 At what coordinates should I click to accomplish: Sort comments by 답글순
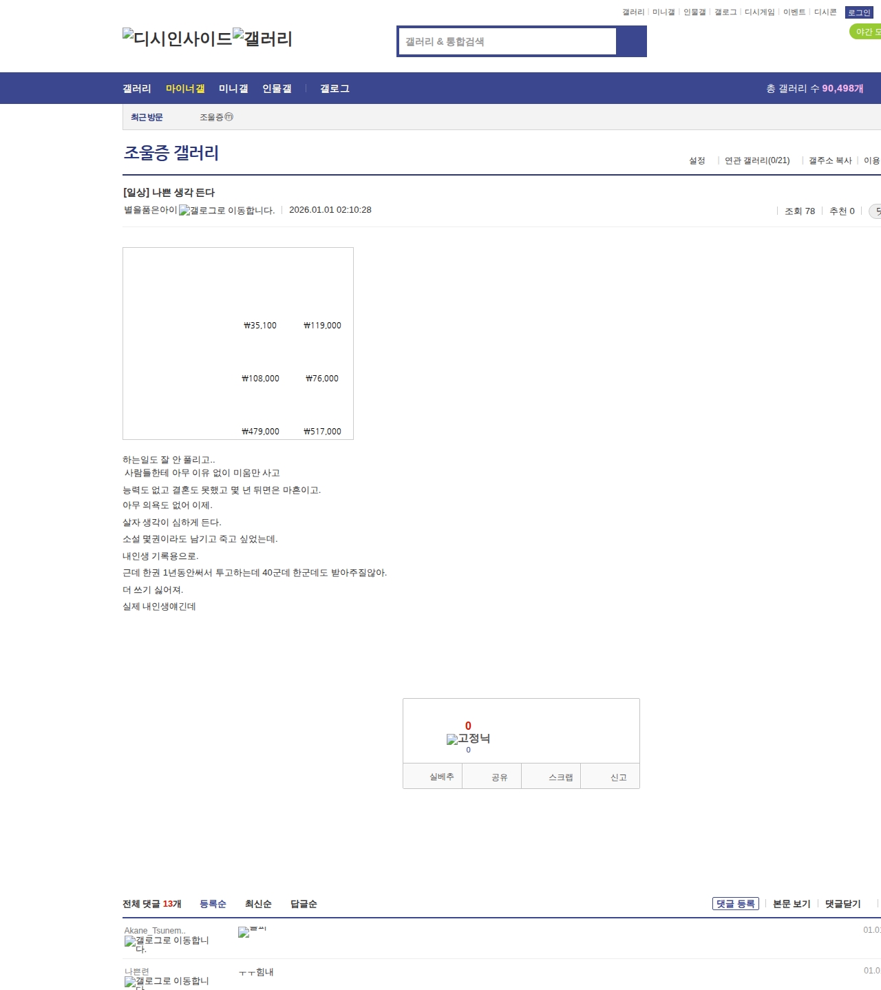pyautogui.click(x=304, y=904)
